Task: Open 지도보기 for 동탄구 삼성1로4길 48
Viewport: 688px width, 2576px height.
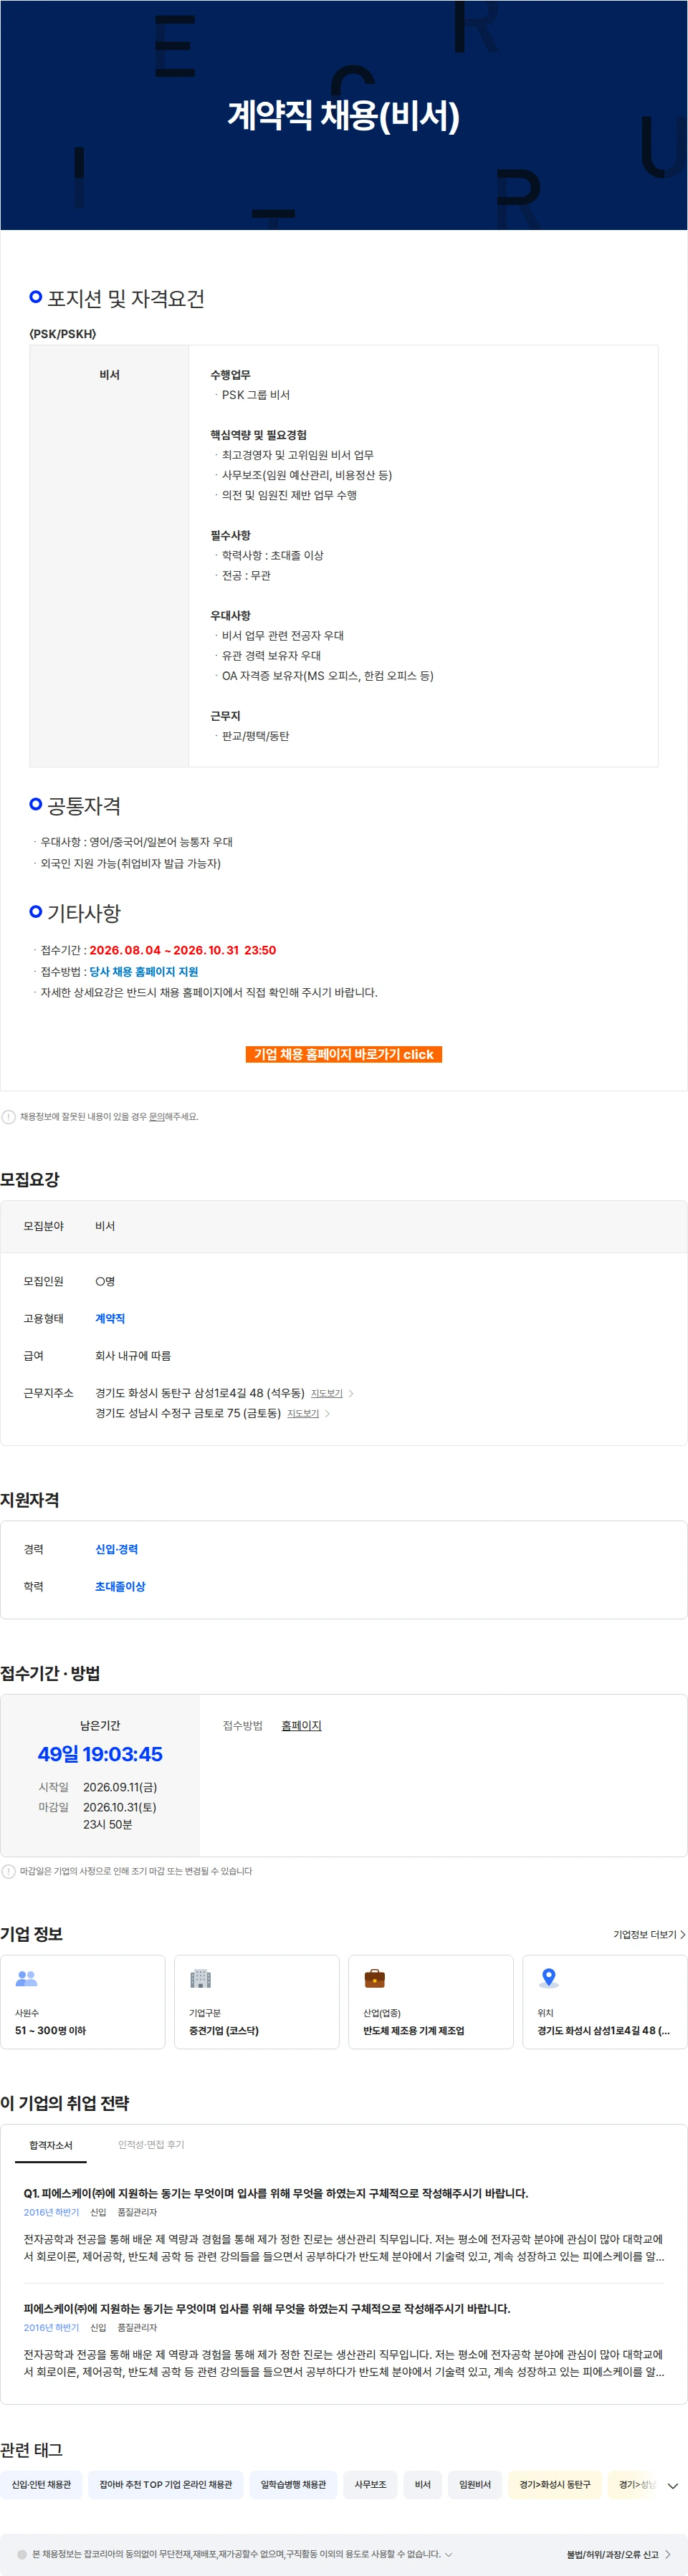Action: (x=327, y=1393)
